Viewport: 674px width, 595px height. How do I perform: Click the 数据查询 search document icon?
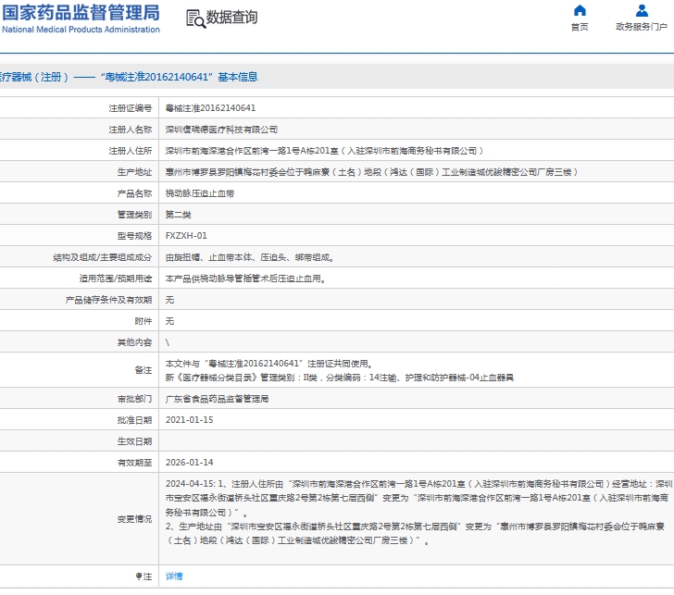[195, 19]
